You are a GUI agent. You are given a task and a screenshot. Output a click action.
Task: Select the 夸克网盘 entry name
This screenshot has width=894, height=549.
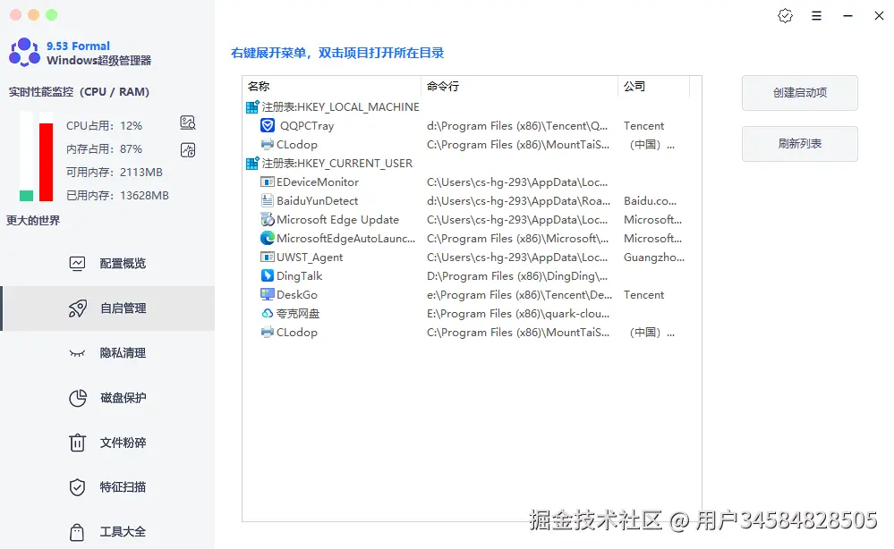point(298,313)
